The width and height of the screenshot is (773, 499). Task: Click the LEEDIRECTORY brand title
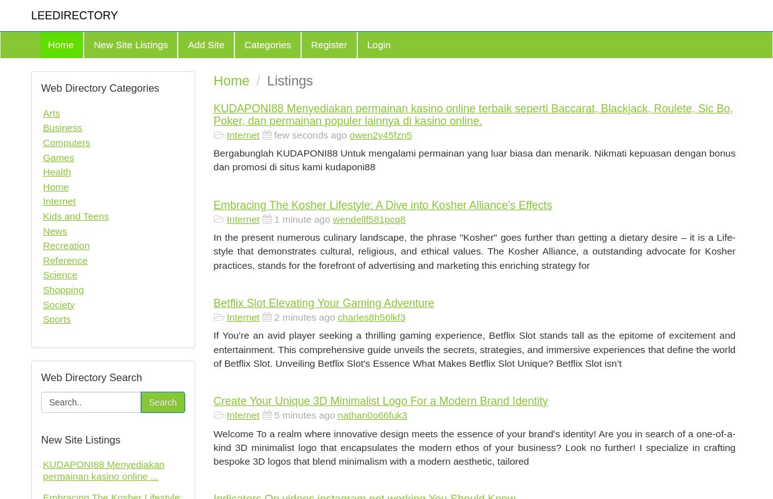click(x=74, y=16)
